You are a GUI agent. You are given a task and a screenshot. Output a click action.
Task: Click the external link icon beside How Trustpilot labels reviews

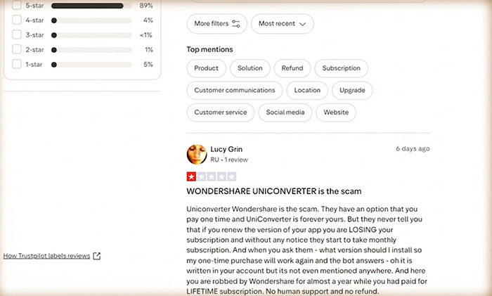click(97, 256)
